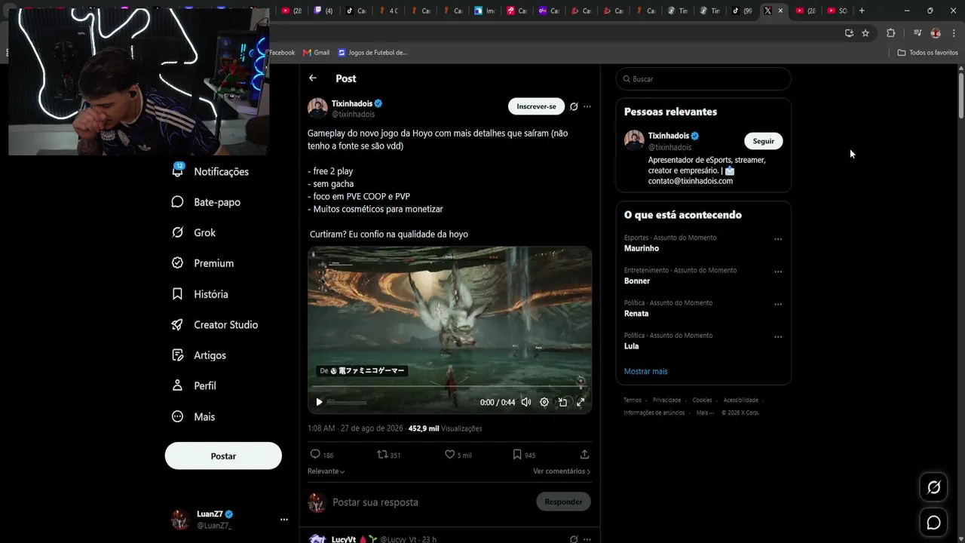Open Perfil person icon in sidebar
The image size is (965, 543).
[177, 385]
